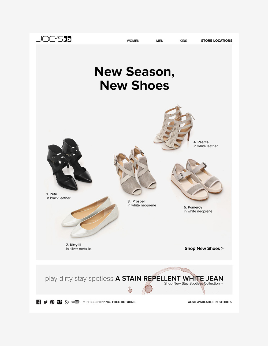
Task: Click Shop New Shoes link
Action: click(x=204, y=248)
